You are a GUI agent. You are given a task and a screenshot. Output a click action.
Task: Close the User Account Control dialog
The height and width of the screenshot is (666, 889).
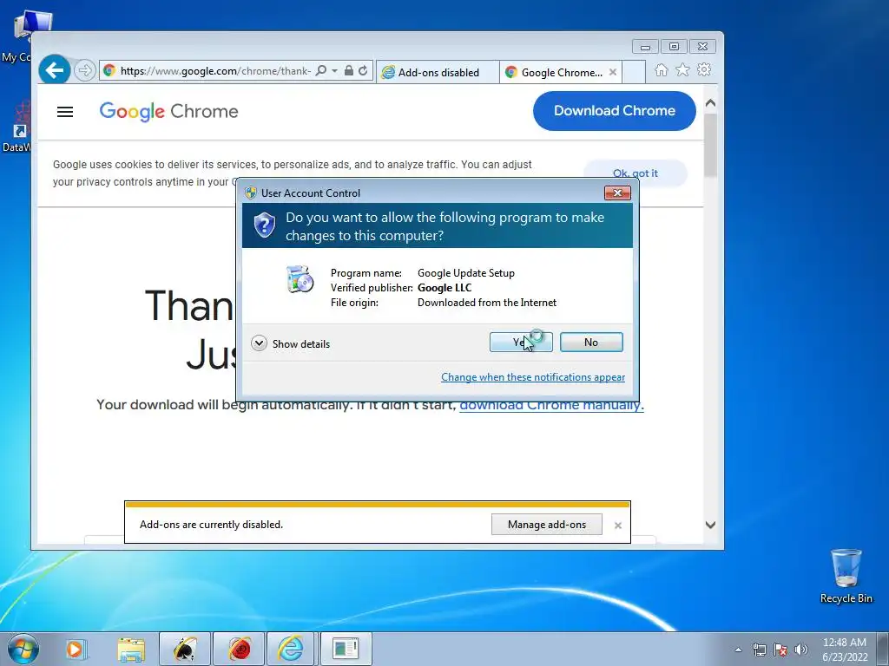point(617,193)
